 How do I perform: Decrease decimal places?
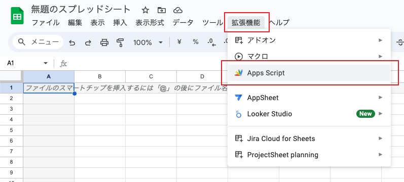click(x=211, y=42)
